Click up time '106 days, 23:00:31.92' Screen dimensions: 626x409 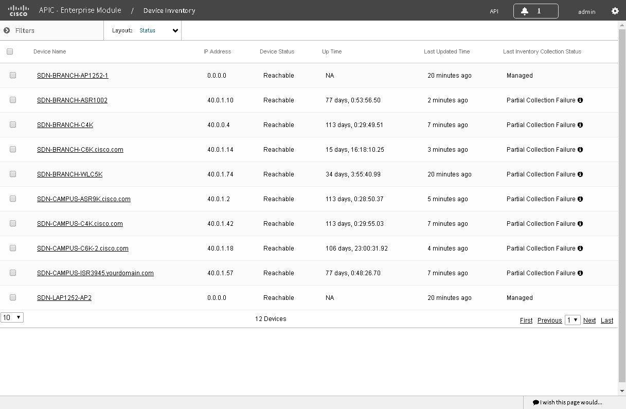coord(356,248)
